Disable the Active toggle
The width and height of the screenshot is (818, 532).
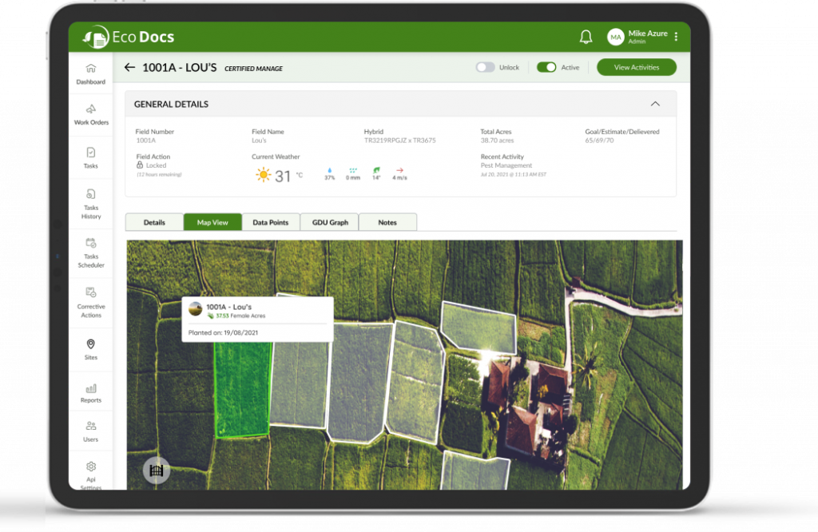545,67
